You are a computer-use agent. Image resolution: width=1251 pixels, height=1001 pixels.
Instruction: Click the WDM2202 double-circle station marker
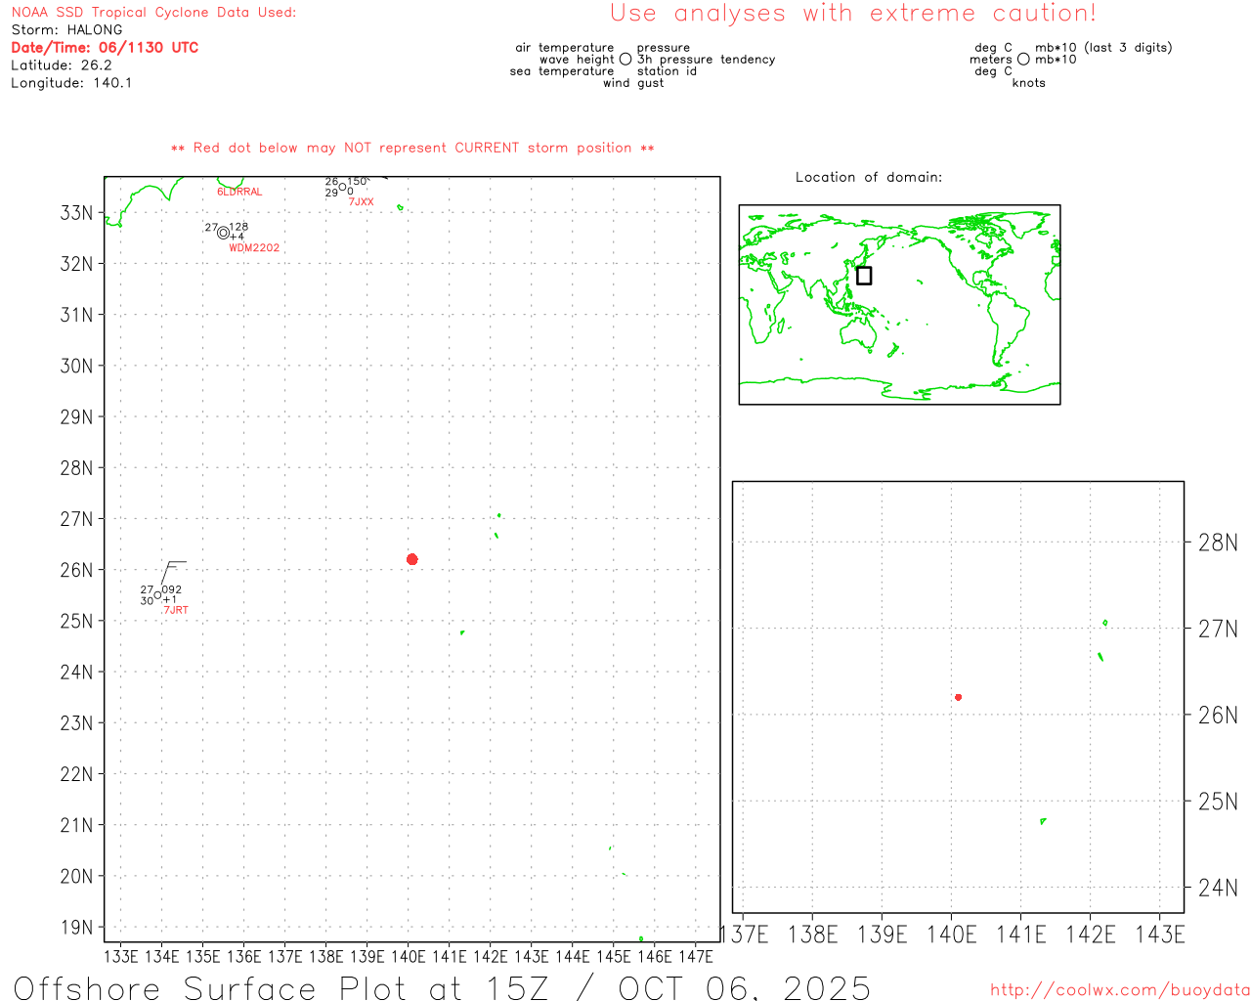pyautogui.click(x=223, y=233)
